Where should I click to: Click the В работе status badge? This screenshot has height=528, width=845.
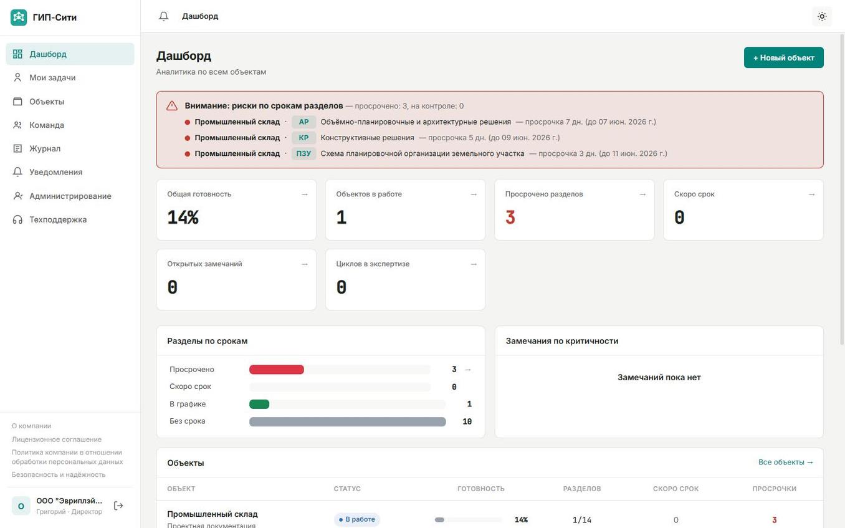tap(357, 519)
